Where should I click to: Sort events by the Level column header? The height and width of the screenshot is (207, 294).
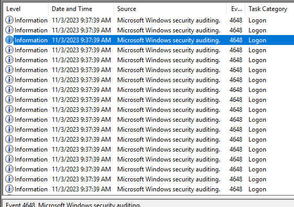point(26,9)
